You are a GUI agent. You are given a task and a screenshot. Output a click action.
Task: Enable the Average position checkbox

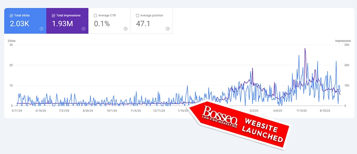pyautogui.click(x=138, y=16)
